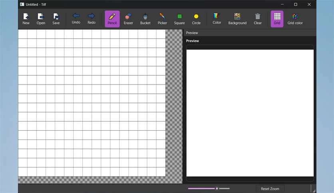
Task: Maximize the Tilf window
Action: 296,4
